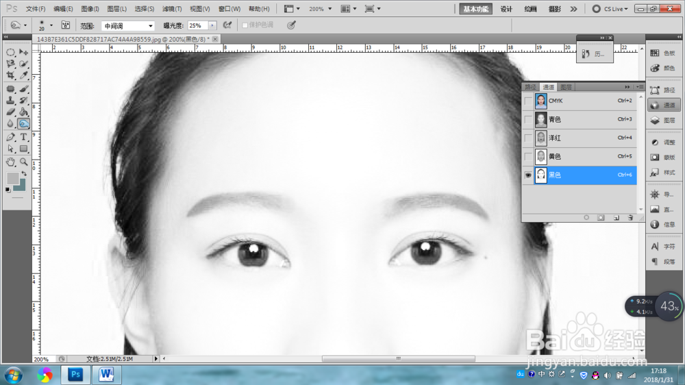
Task: Open brush panel toggle icon
Action: click(66, 25)
